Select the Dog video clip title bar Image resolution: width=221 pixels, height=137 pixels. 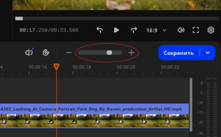click(94, 109)
